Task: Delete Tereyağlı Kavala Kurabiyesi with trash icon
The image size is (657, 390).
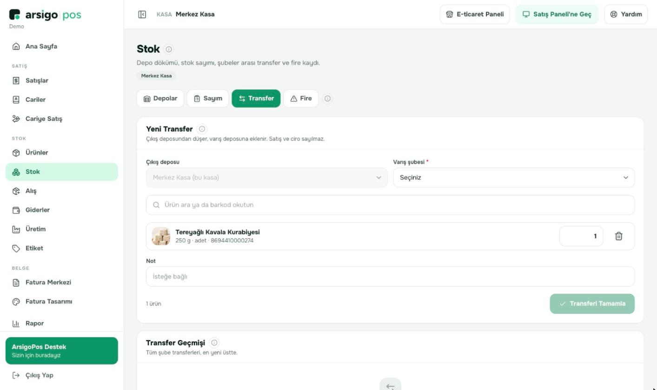Action: pos(619,236)
